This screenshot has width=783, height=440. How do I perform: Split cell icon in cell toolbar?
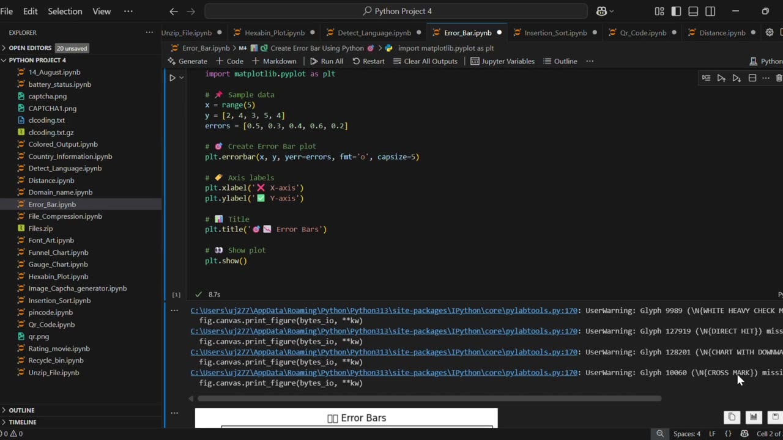click(x=752, y=78)
